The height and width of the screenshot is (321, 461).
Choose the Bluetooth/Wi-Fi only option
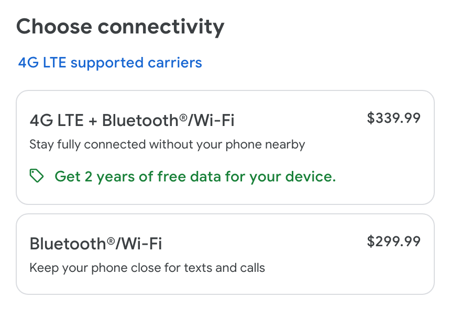pyautogui.click(x=225, y=254)
